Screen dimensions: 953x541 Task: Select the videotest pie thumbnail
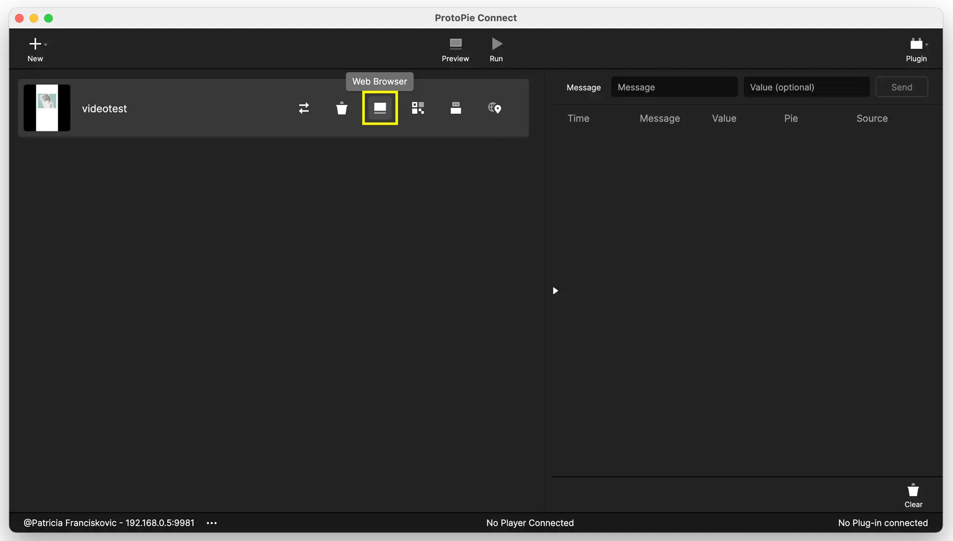click(x=47, y=108)
